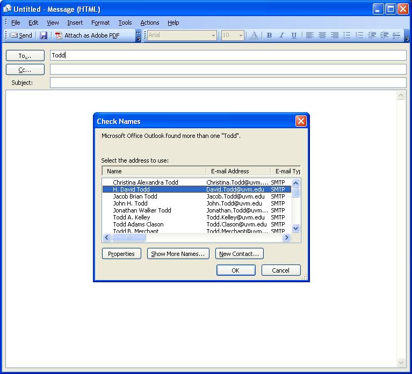Click the Outlook message icon in title bar
This screenshot has height=374, width=412.
pos(7,9)
